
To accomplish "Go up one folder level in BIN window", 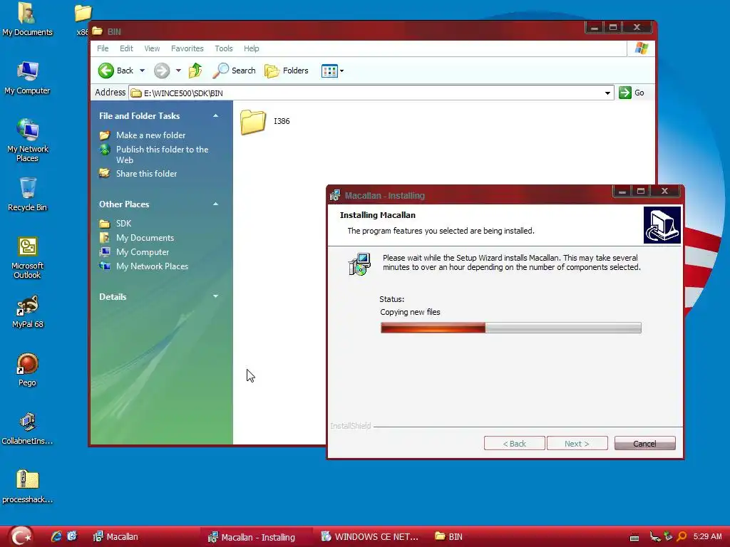I will click(195, 71).
